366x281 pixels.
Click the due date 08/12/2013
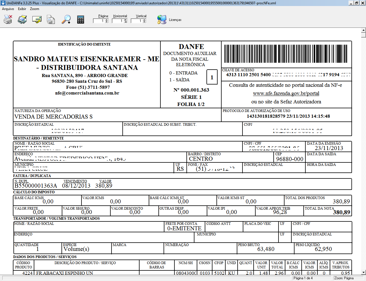click(x=76, y=186)
